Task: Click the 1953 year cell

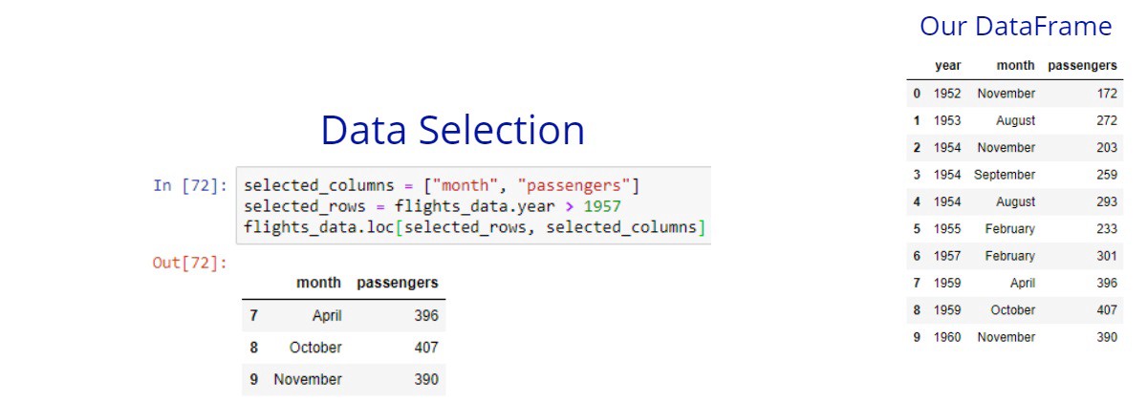Action: coord(946,120)
